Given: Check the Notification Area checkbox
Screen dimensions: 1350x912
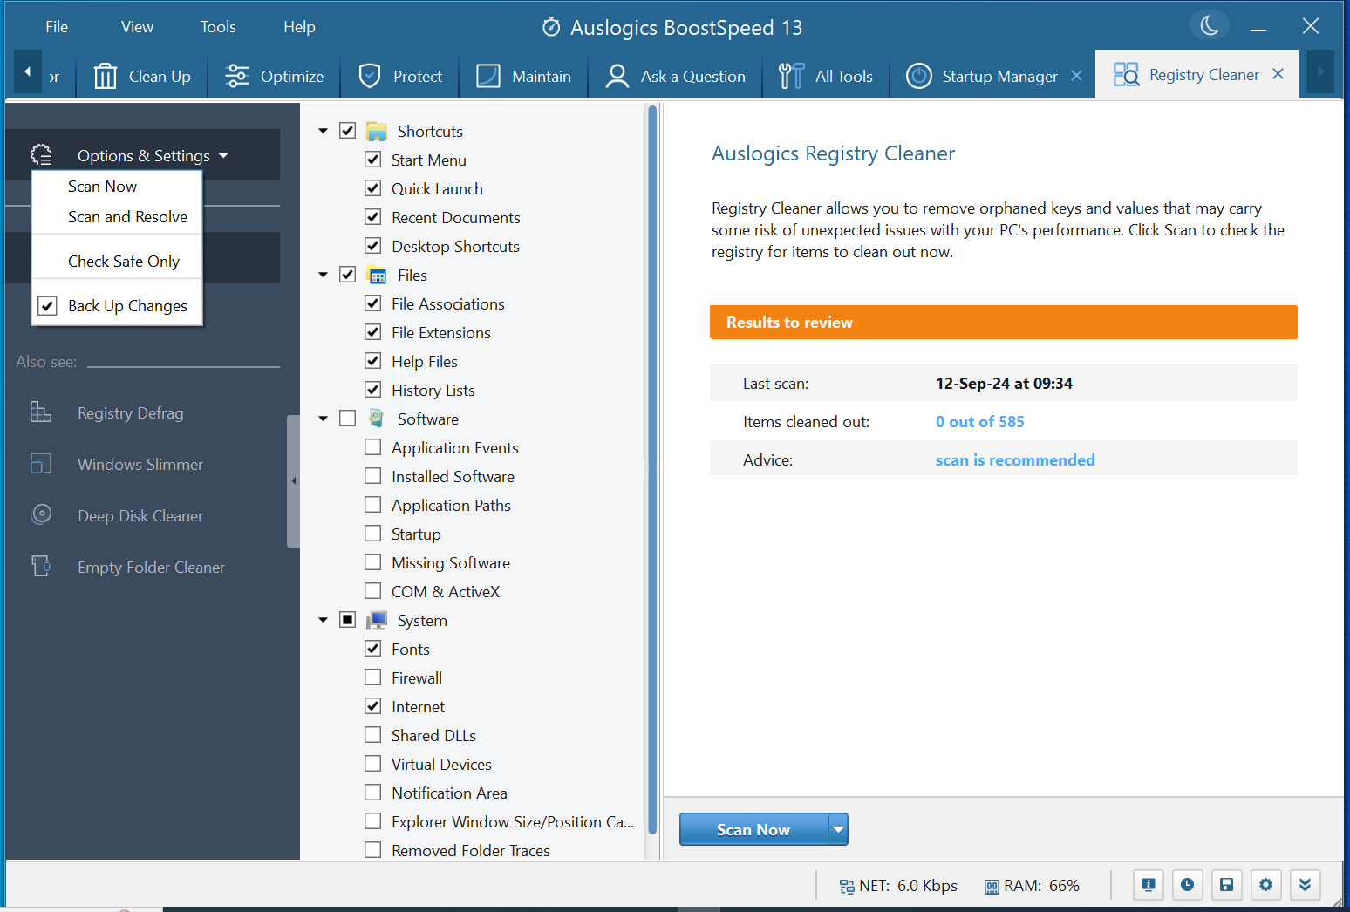Looking at the screenshot, I should [x=372, y=793].
